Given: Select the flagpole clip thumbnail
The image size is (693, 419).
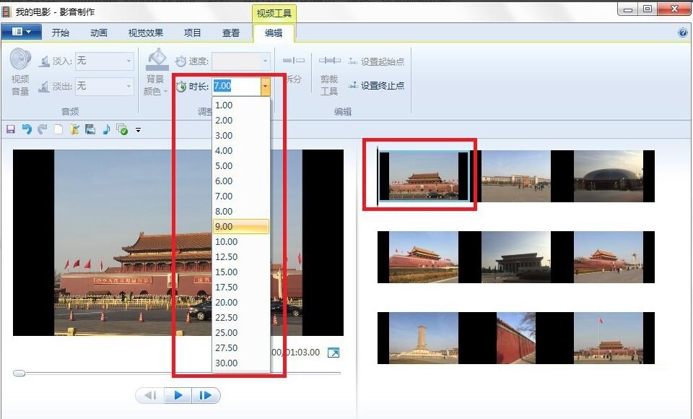Looking at the screenshot, I should coord(609,338).
